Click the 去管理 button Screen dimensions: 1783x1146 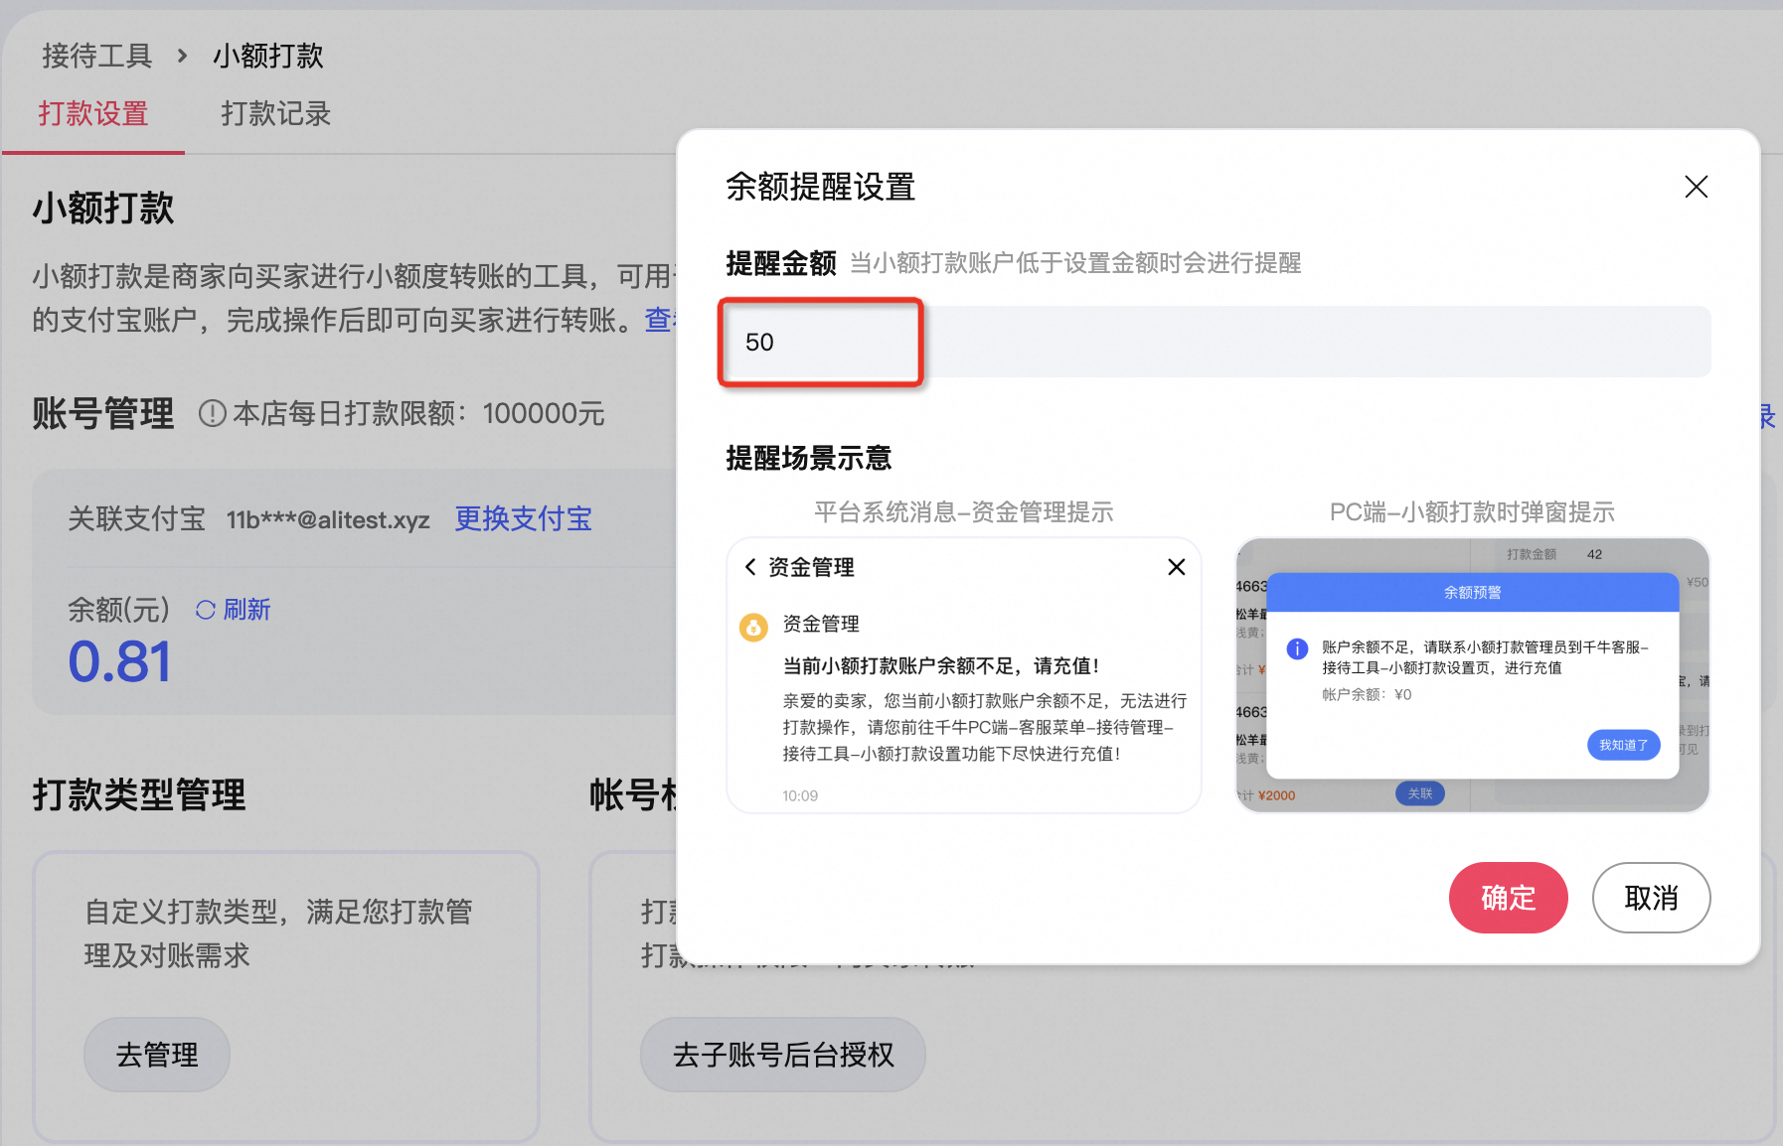point(157,1055)
